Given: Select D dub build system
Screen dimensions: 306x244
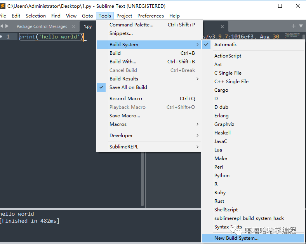Looking at the screenshot, I should click(253, 107).
